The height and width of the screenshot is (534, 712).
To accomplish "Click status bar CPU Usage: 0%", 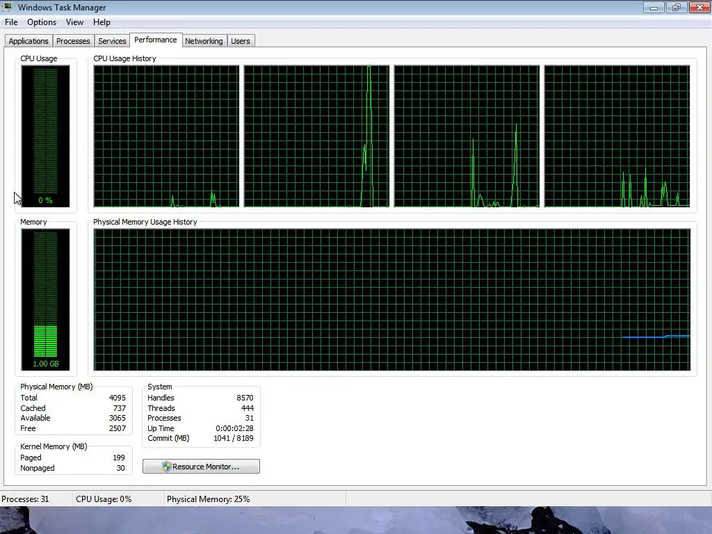I will click(x=104, y=499).
